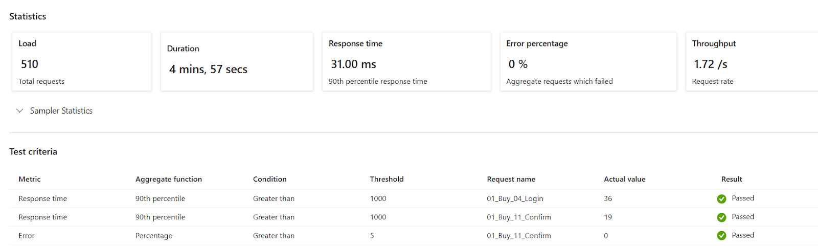Click the Result column header
The height and width of the screenshot is (246, 818).
pyautogui.click(x=732, y=179)
